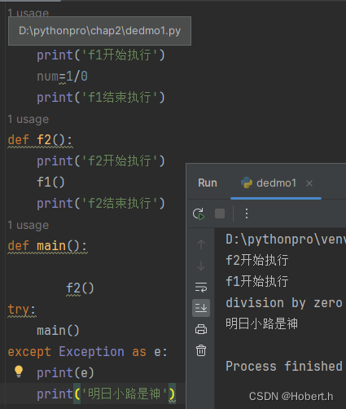
Task: Place the cursor in 'division by zero' output line
Action: click(x=284, y=302)
